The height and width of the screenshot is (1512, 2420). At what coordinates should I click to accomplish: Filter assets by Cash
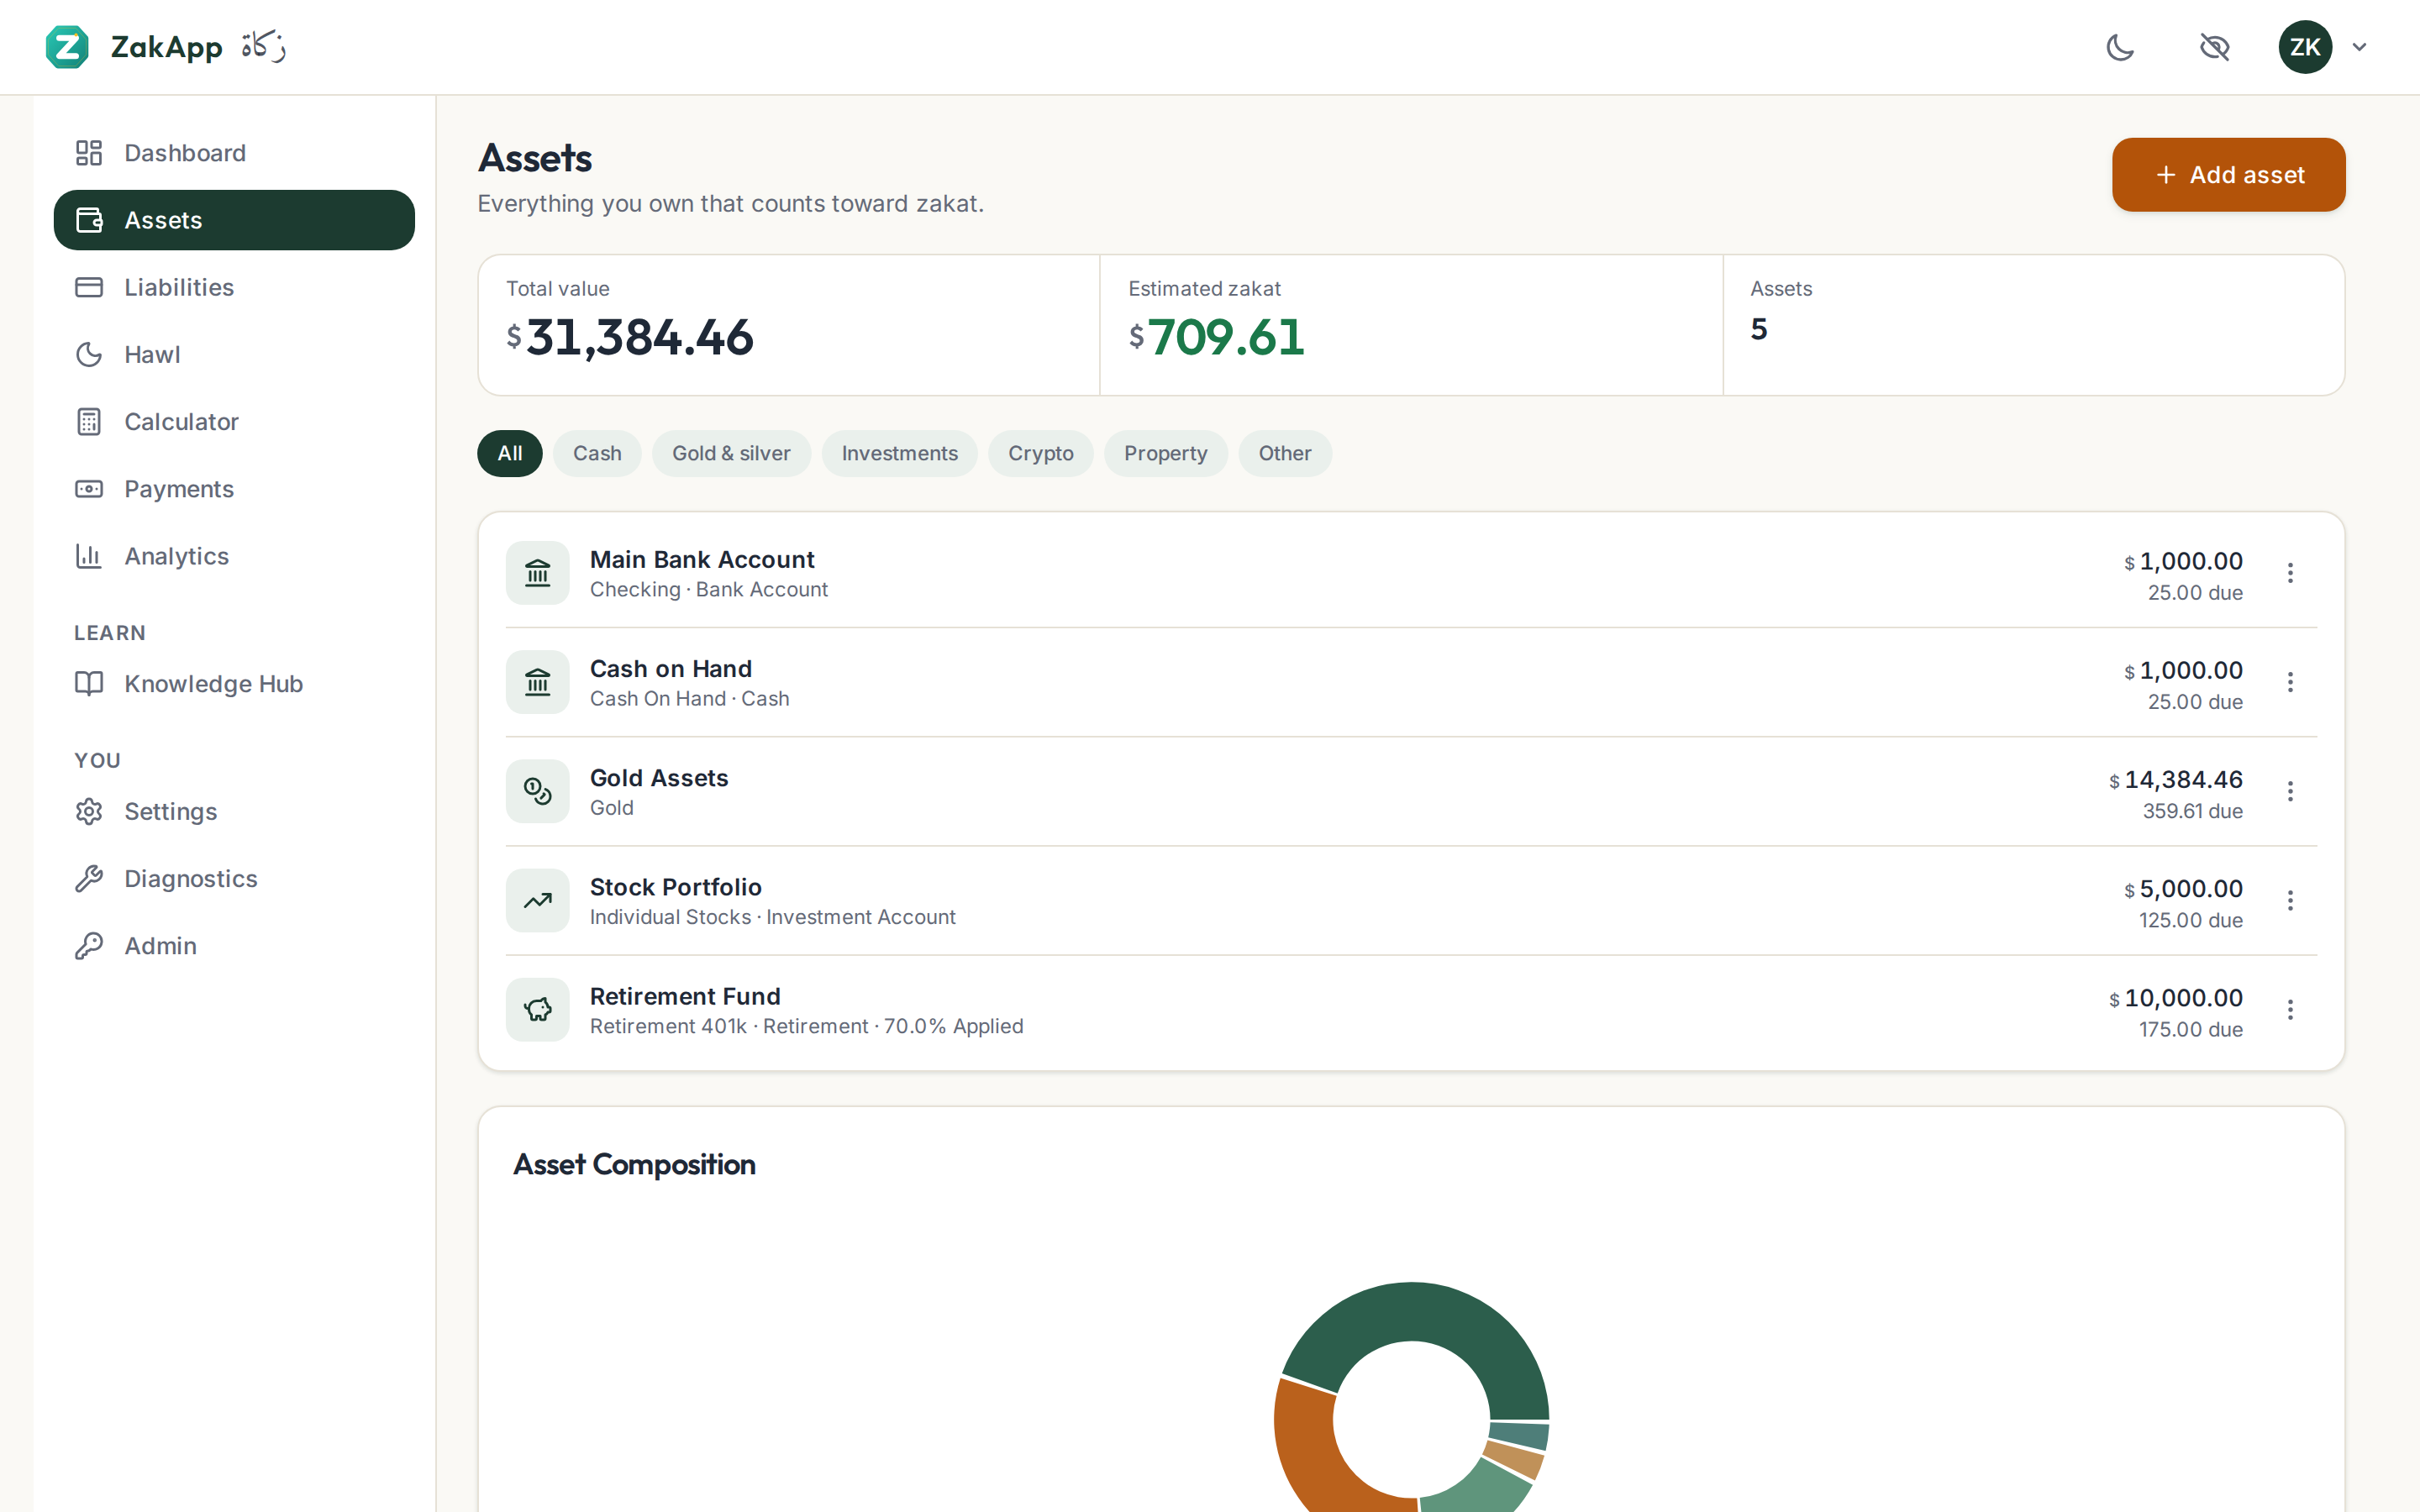click(597, 453)
